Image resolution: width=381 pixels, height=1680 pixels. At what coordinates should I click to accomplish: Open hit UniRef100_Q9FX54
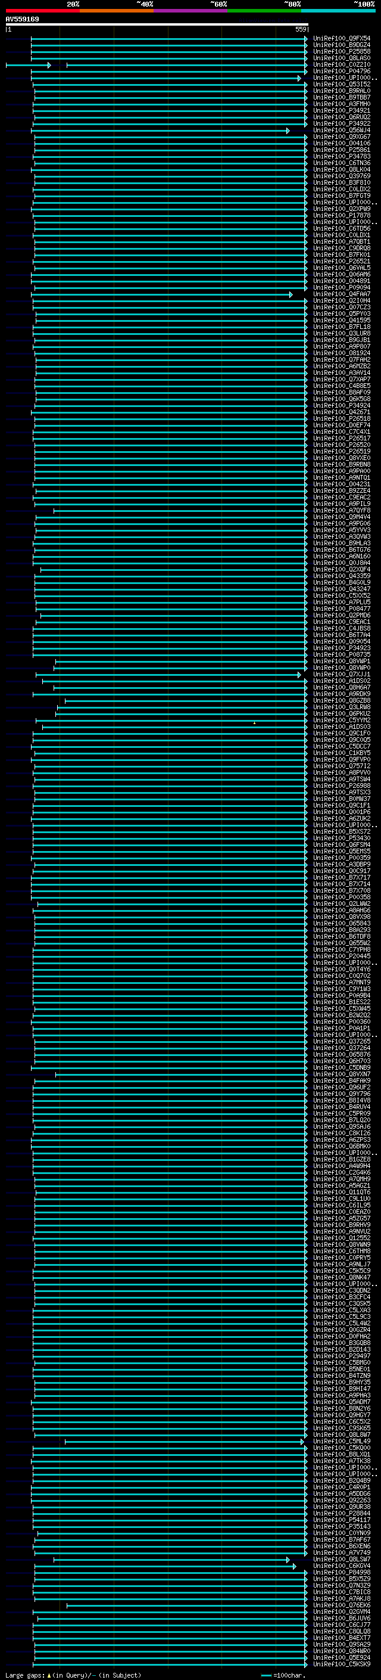point(342,39)
